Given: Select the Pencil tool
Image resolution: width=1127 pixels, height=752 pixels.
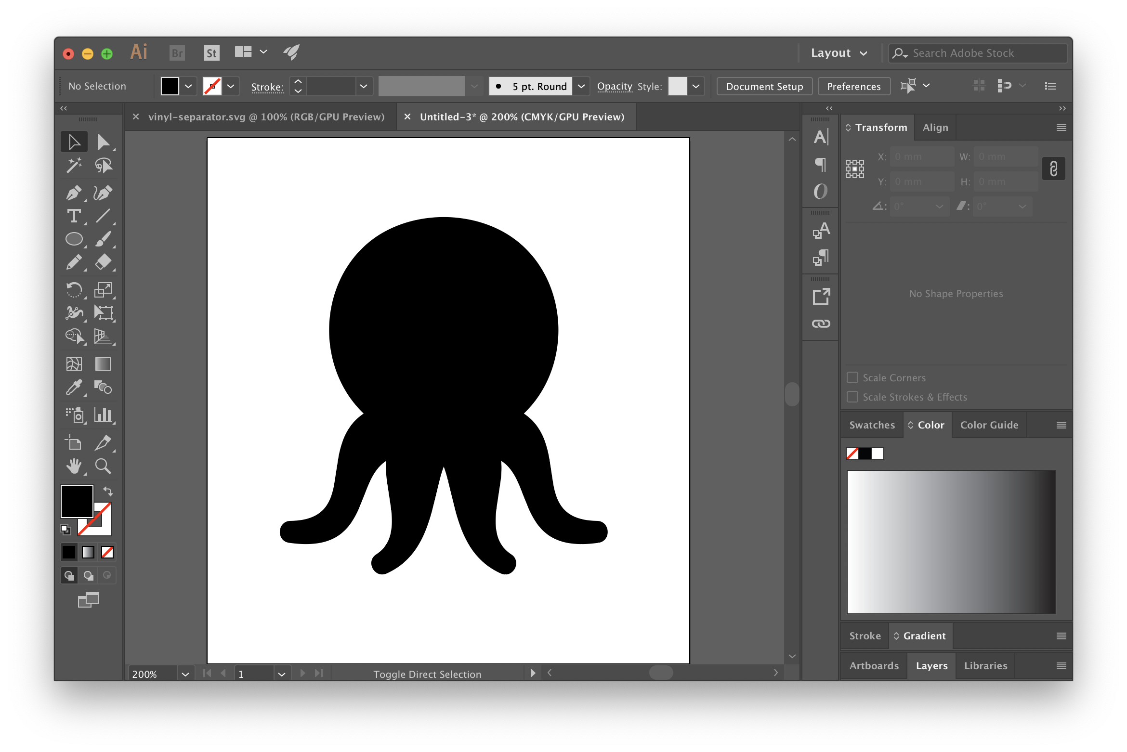Looking at the screenshot, I should click(74, 262).
